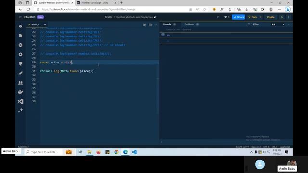Click the JavaScript language status bar entry
This screenshot has width=308, height=173.
pos(284,147)
